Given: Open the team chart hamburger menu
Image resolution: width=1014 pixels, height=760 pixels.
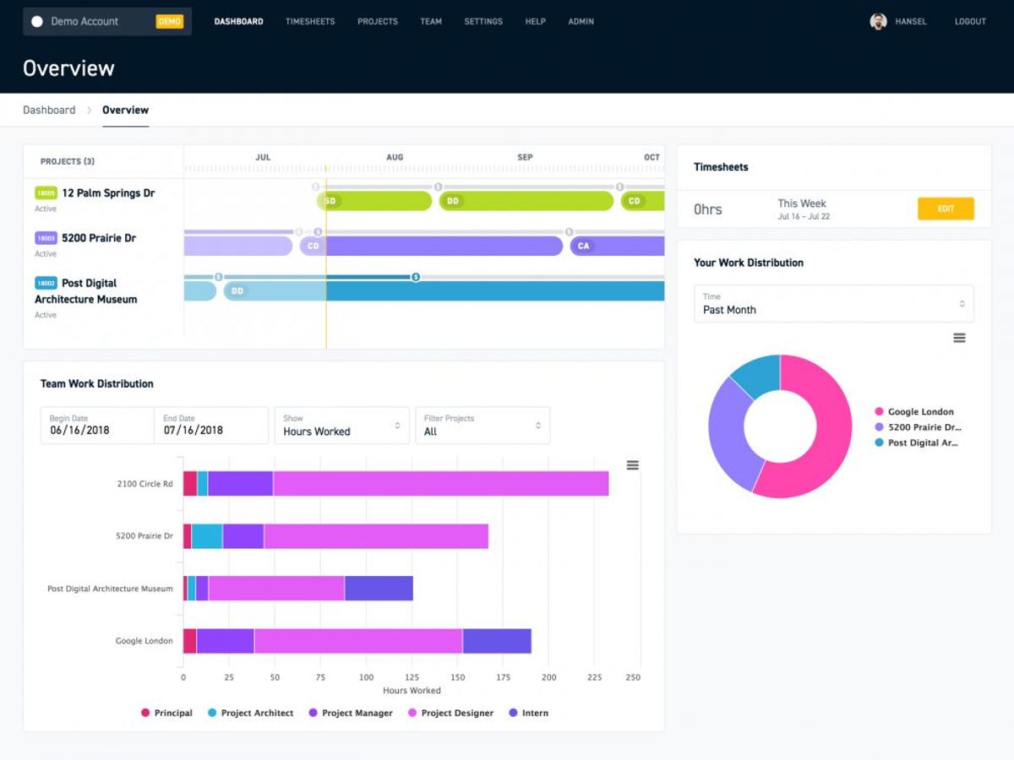Looking at the screenshot, I should pyautogui.click(x=632, y=465).
